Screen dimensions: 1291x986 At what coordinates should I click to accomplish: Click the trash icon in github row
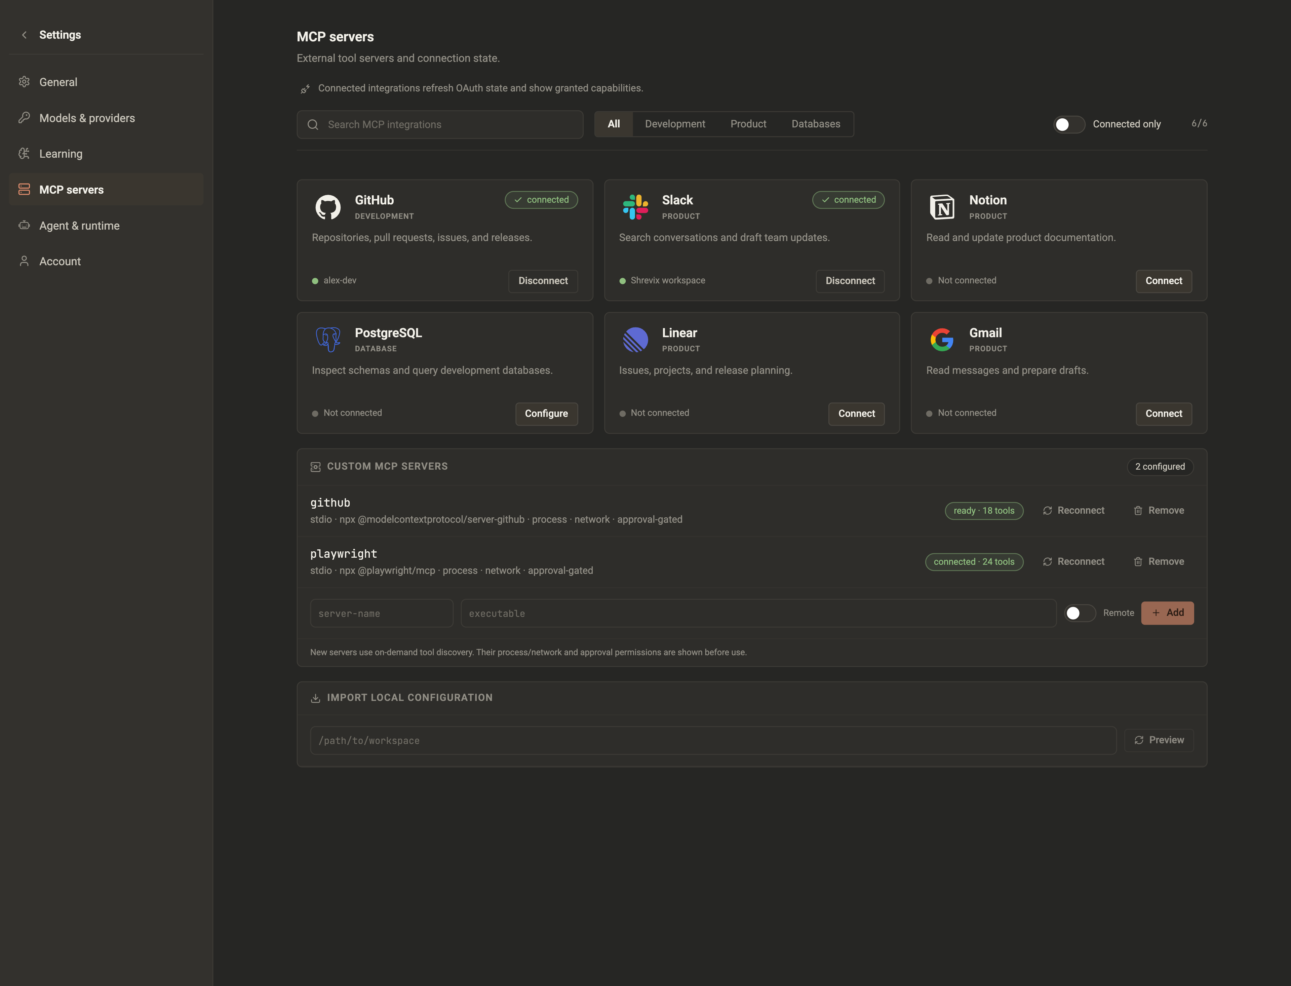tap(1138, 511)
